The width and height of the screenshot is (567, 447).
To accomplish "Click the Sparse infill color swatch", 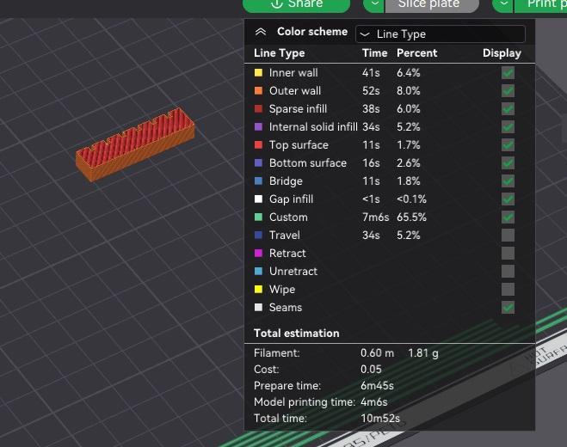I will click(x=258, y=109).
